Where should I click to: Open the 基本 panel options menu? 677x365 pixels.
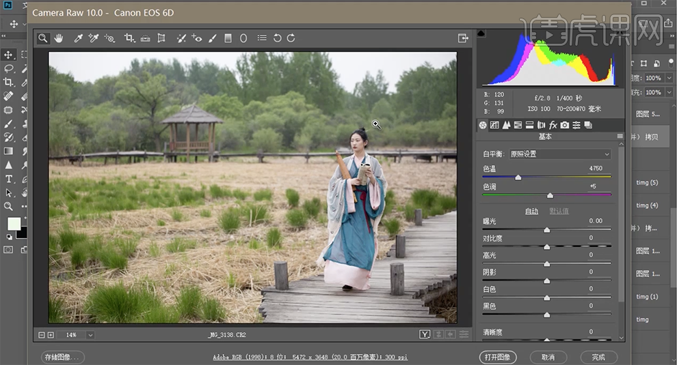pos(620,136)
